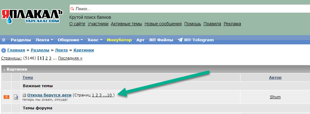310x114 pixels.
Task: Expand the Картинки section header arrow
Action: pyautogui.click(x=4, y=70)
